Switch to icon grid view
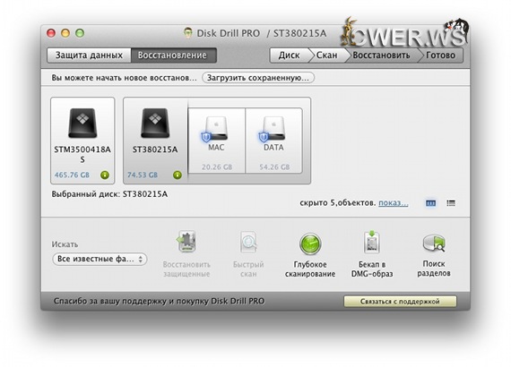Viewport: 511px width, 367px height. 431,203
